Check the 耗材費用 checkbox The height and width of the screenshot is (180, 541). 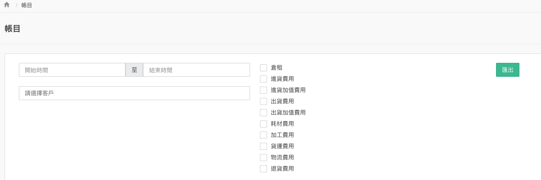(x=264, y=124)
